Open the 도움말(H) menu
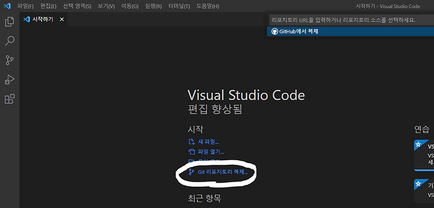This screenshot has height=208, width=434. click(208, 6)
